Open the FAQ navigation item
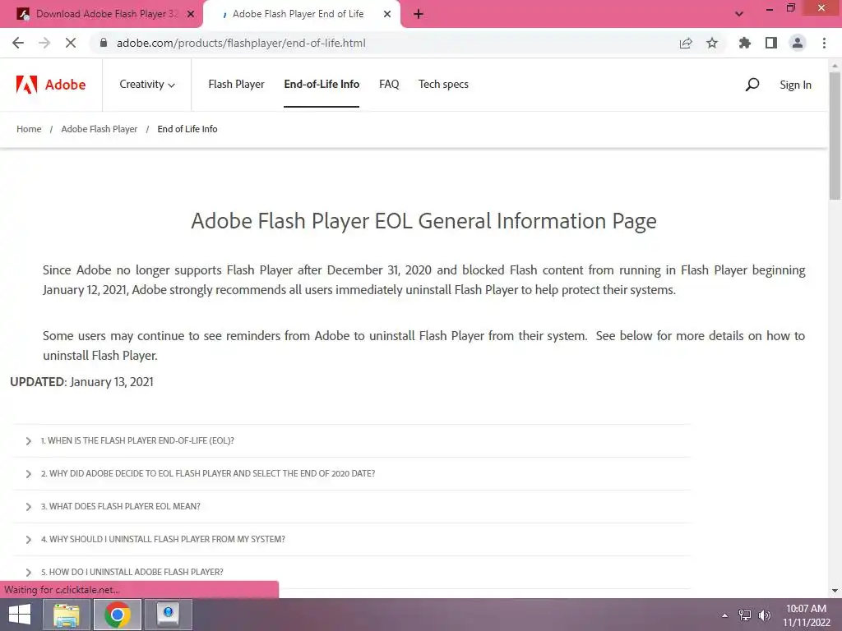 point(389,85)
